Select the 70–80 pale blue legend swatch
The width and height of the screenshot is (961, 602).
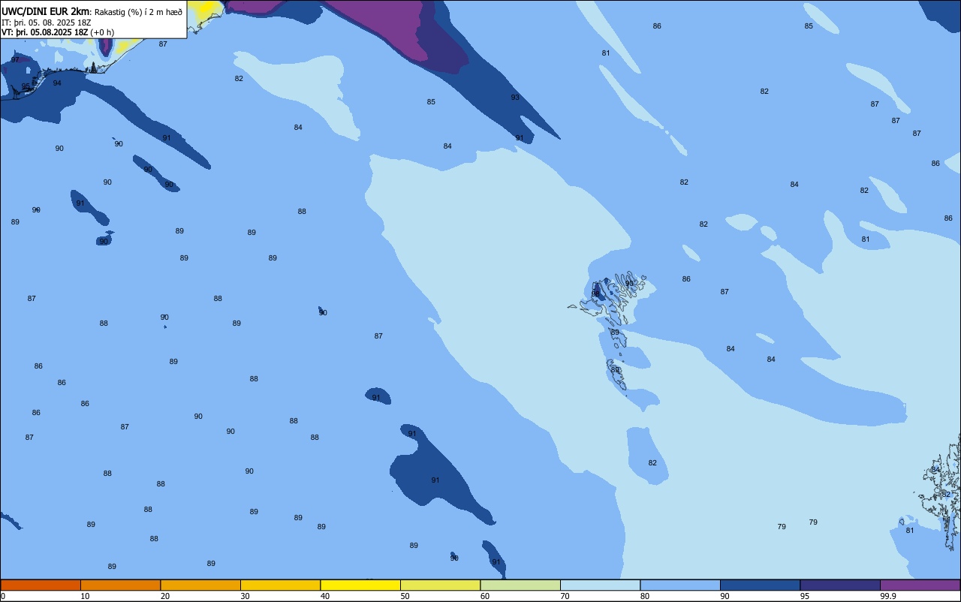coord(600,585)
